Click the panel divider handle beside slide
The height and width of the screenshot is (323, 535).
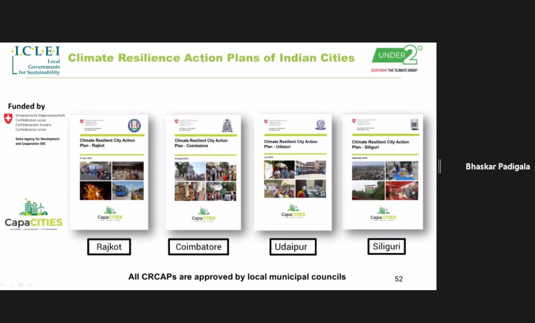point(439,166)
